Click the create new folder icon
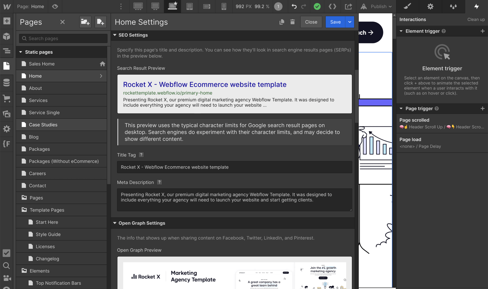This screenshot has width=488, height=289. click(x=85, y=22)
